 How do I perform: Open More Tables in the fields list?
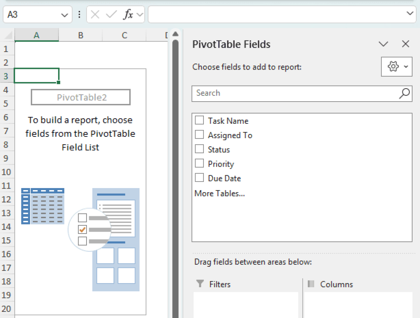tap(219, 193)
